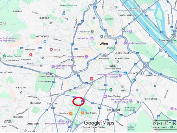177x133 pixels.
Task: Open the Allianz Stadion green marker
Action: [5, 56]
